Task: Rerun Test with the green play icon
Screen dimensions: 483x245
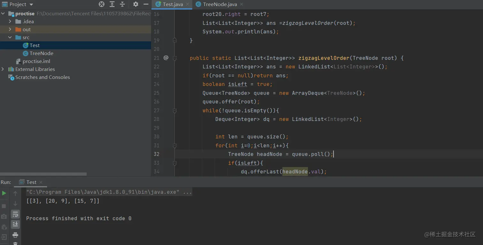Action: 4,193
